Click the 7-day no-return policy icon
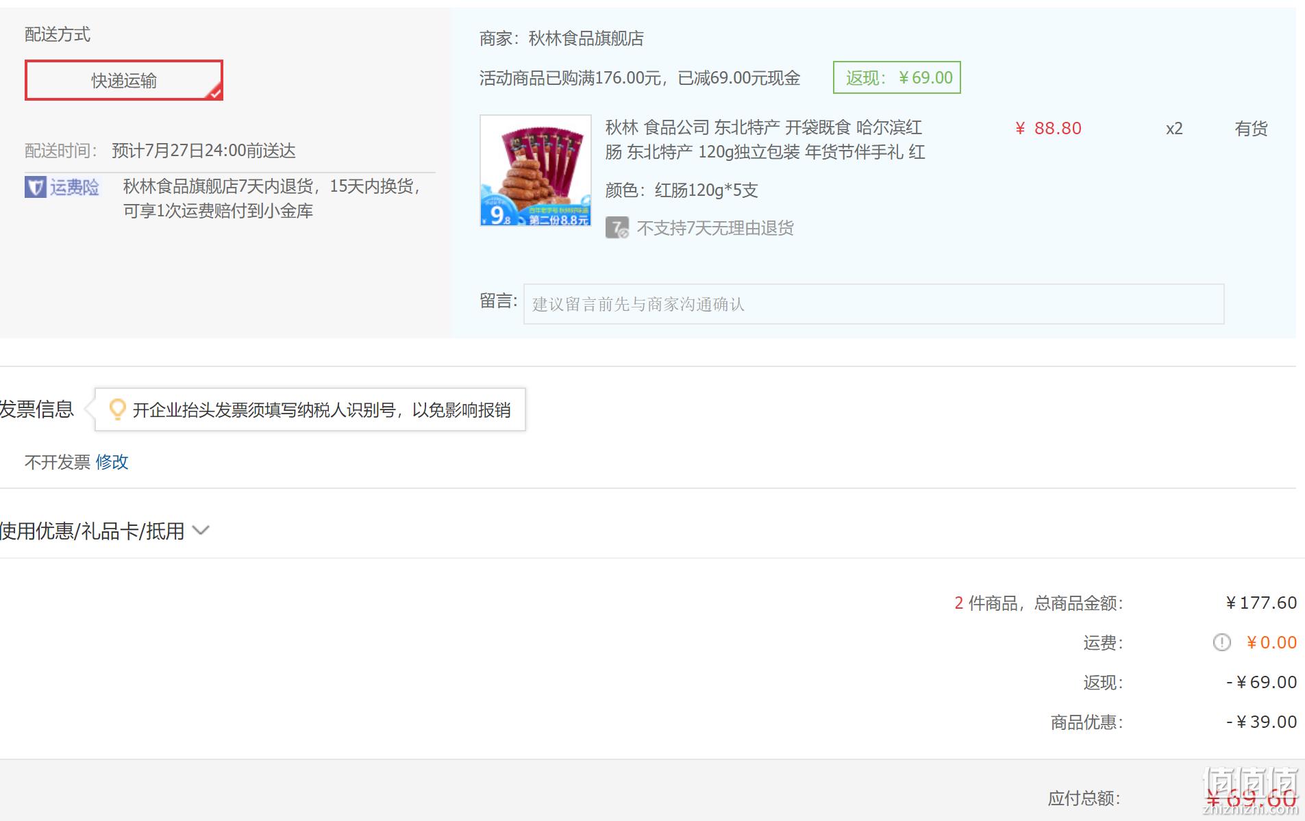Screen dimensions: 1305x821 pos(617,228)
